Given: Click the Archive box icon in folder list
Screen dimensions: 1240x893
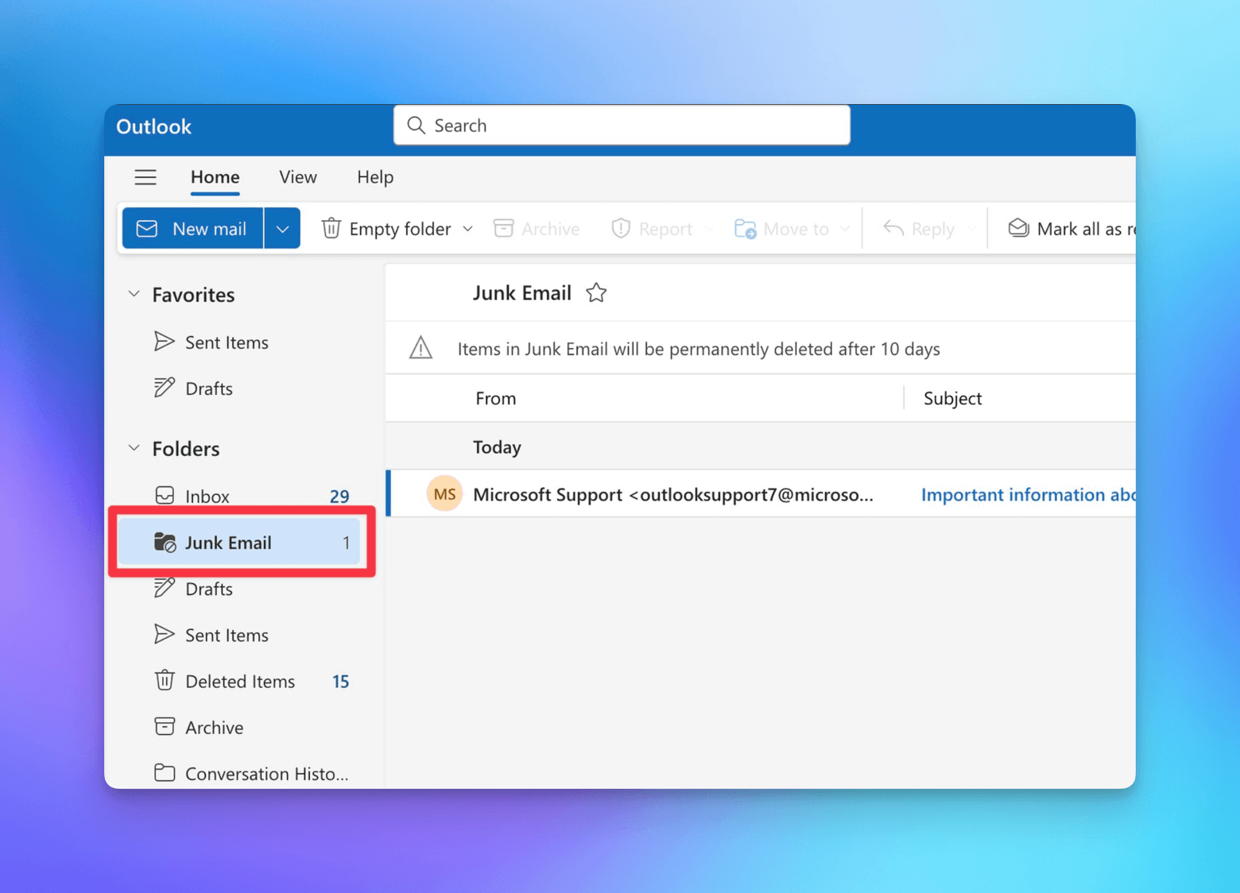Looking at the screenshot, I should coord(165,727).
